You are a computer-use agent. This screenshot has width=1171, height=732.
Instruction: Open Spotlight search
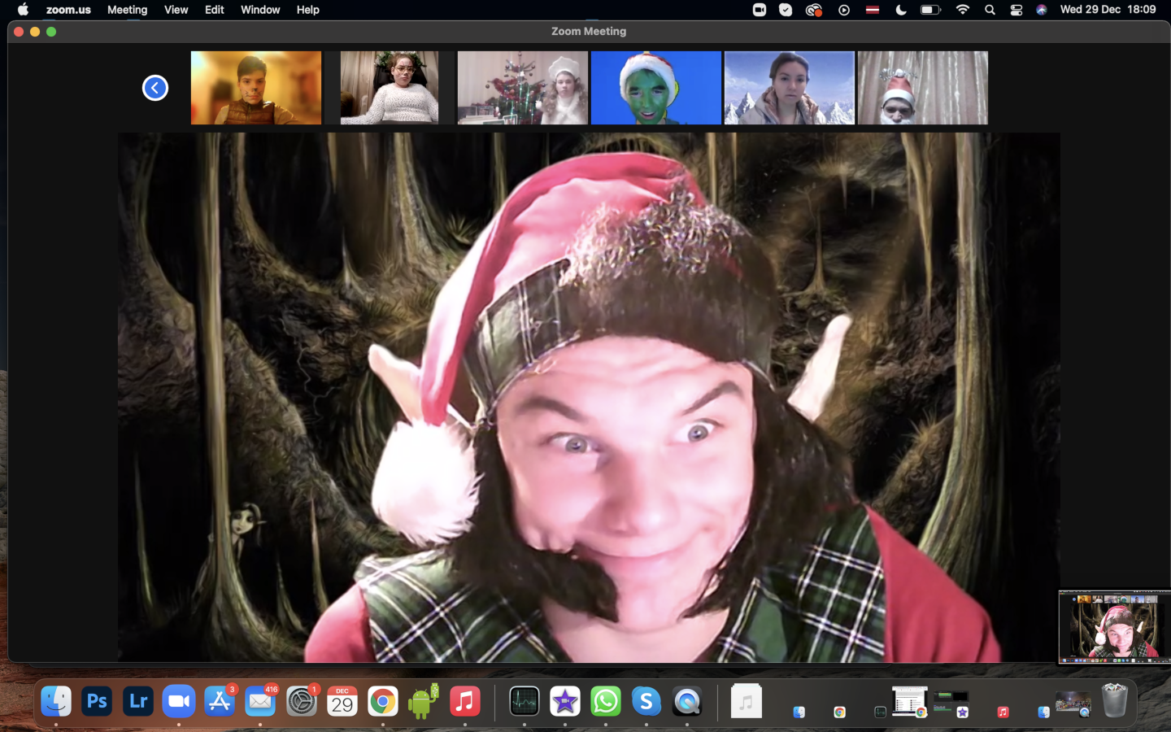pos(990,10)
